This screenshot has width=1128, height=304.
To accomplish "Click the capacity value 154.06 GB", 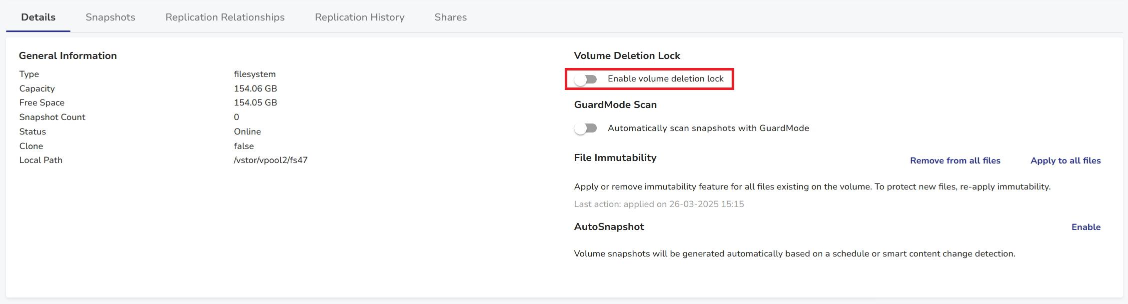I will click(x=255, y=88).
